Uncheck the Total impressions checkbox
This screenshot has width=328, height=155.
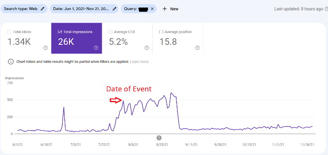tap(60, 32)
